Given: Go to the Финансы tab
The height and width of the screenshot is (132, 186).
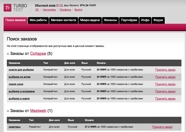Looking at the screenshot, I should (x=110, y=20).
